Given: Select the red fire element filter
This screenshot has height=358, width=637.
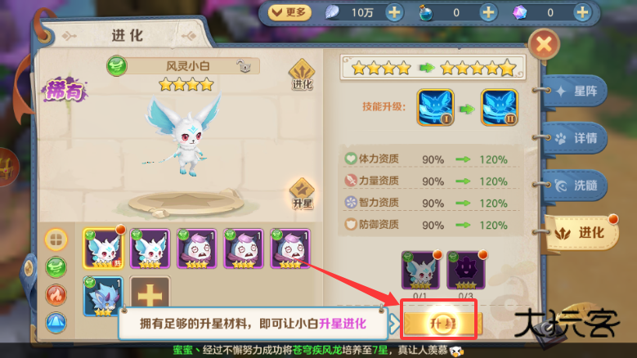Looking at the screenshot, I should pos(56,295).
